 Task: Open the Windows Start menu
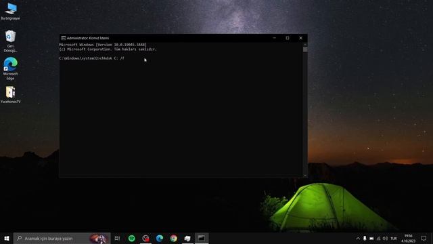7,238
